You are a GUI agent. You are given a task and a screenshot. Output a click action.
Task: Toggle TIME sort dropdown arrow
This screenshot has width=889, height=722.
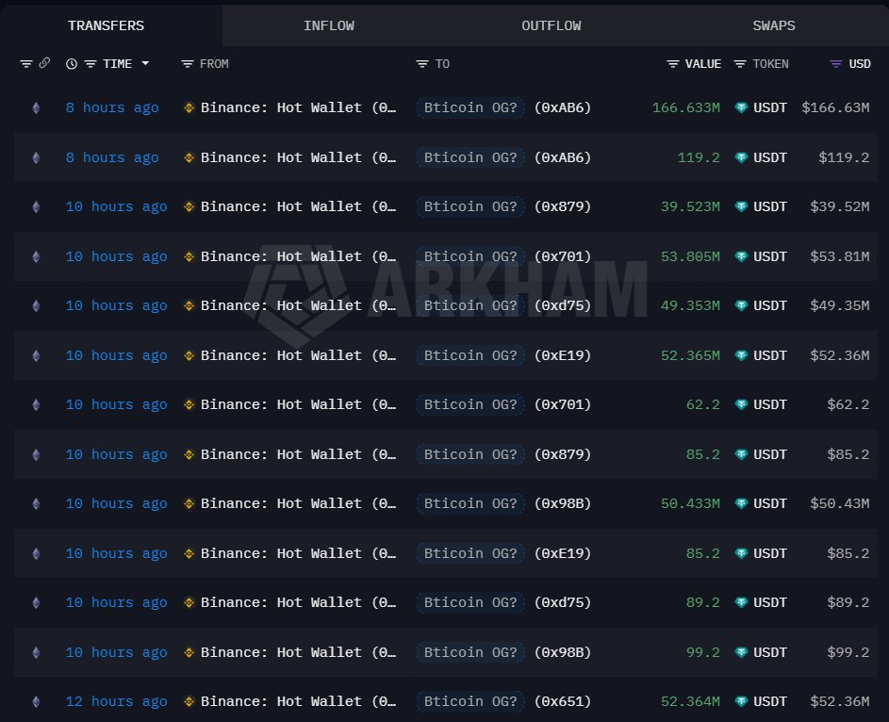click(x=145, y=63)
